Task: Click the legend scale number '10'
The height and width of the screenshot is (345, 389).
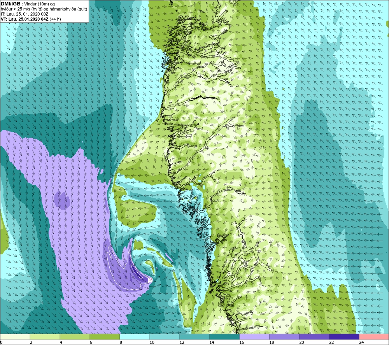Action: pyautogui.click(x=152, y=342)
